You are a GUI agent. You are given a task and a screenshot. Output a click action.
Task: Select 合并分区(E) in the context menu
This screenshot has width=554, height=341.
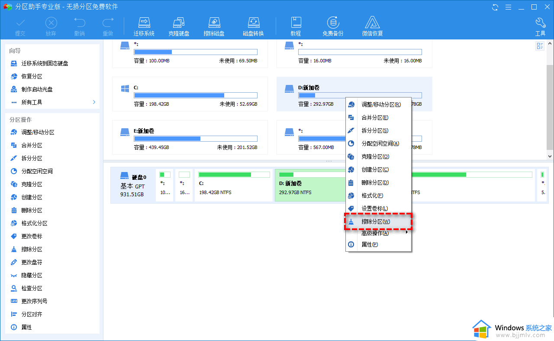(378, 117)
